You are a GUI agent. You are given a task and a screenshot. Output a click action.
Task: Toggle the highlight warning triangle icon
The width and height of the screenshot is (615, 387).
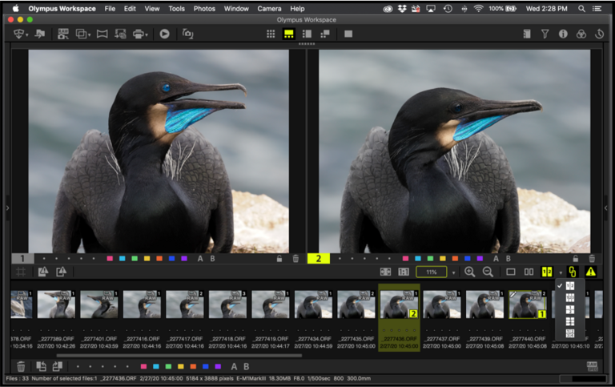(x=590, y=272)
